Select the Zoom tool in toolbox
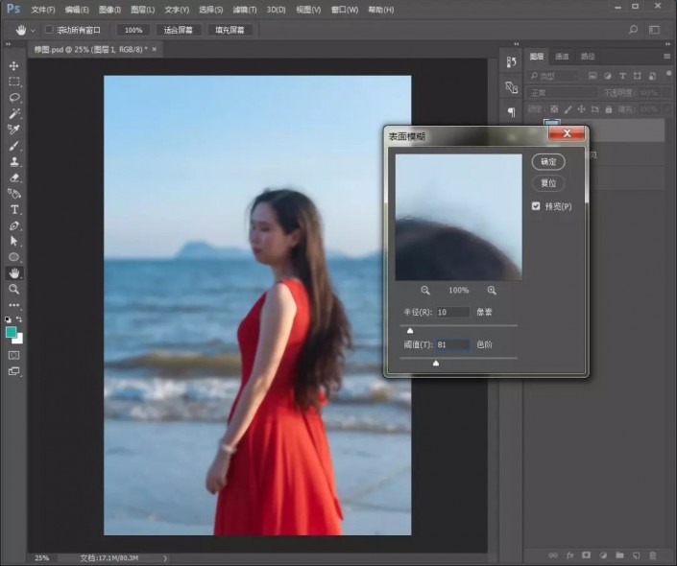This screenshot has height=566, width=677. click(x=13, y=289)
